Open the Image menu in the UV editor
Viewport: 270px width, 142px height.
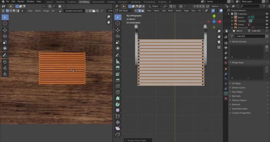coord(46,11)
